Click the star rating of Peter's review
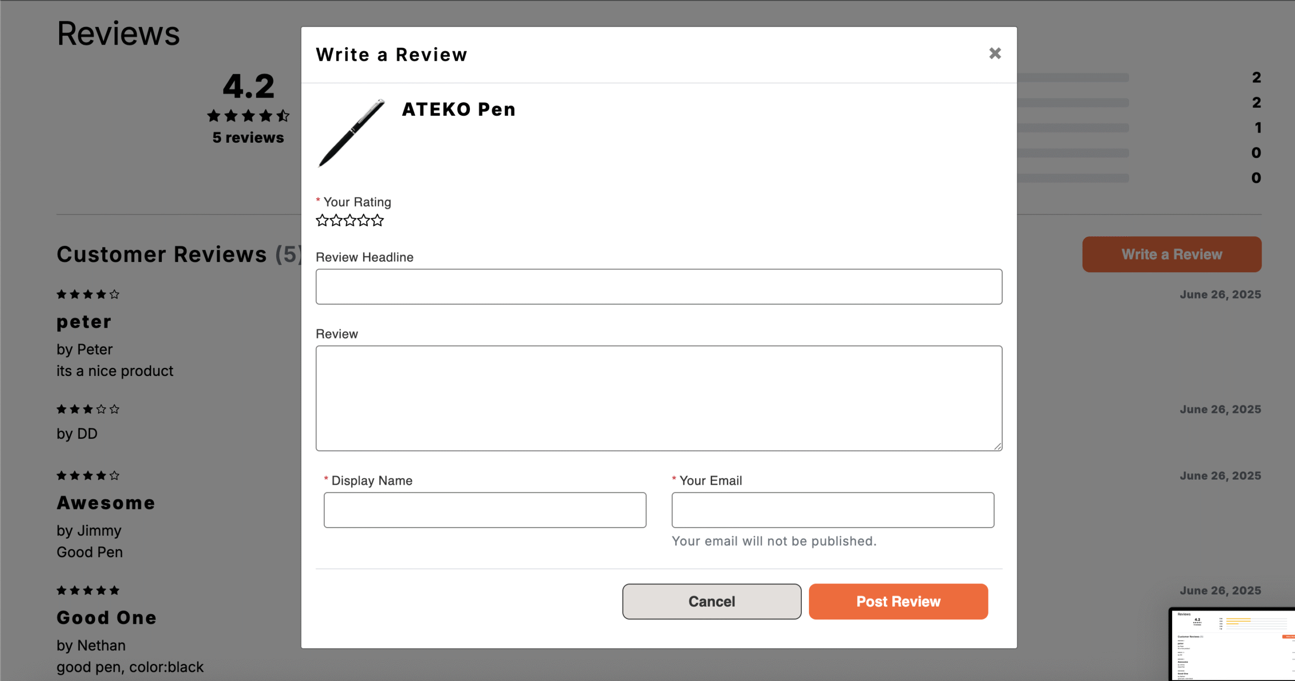Viewport: 1295px width, 681px height. coord(88,294)
